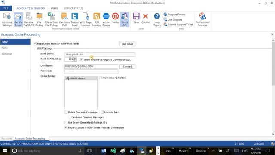Open Help Topics
This screenshot has height=155, width=275.
point(157,19)
